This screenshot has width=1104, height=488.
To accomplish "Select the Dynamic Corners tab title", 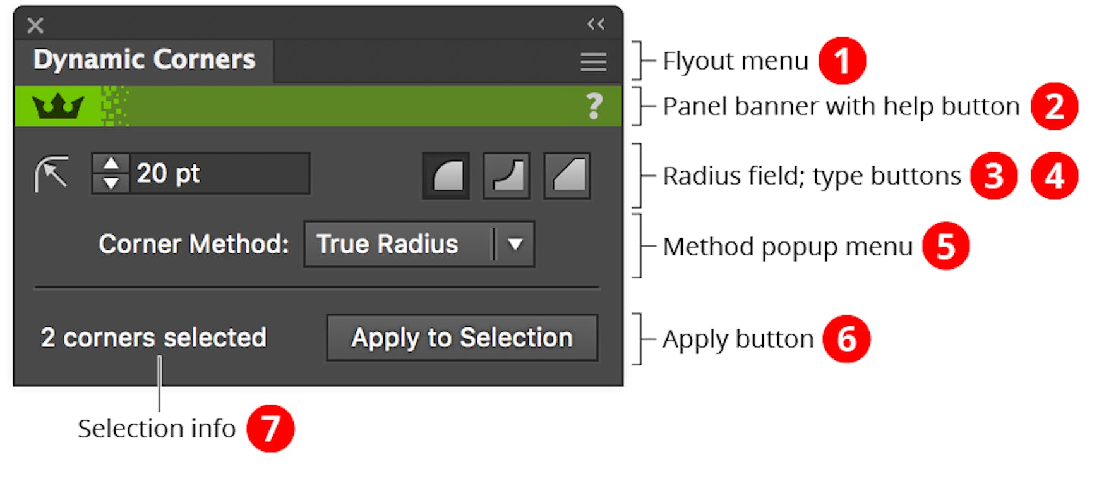I will pos(145,59).
